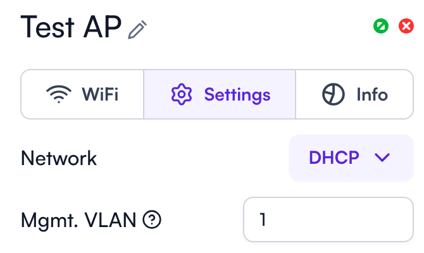Click the Mgmt. VLAN label text
This screenshot has width=424, height=253.
(78, 220)
